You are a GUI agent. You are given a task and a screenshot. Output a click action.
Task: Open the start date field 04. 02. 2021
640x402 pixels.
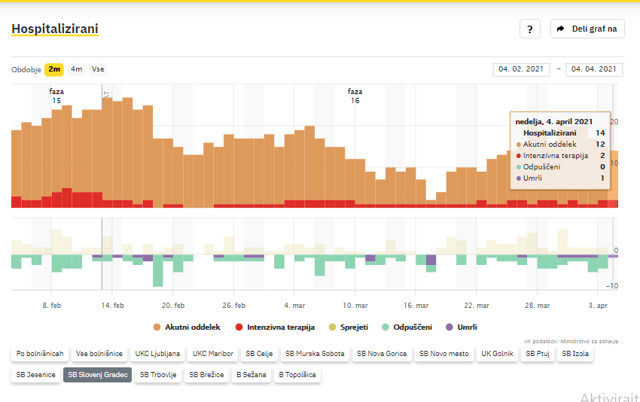[521, 69]
